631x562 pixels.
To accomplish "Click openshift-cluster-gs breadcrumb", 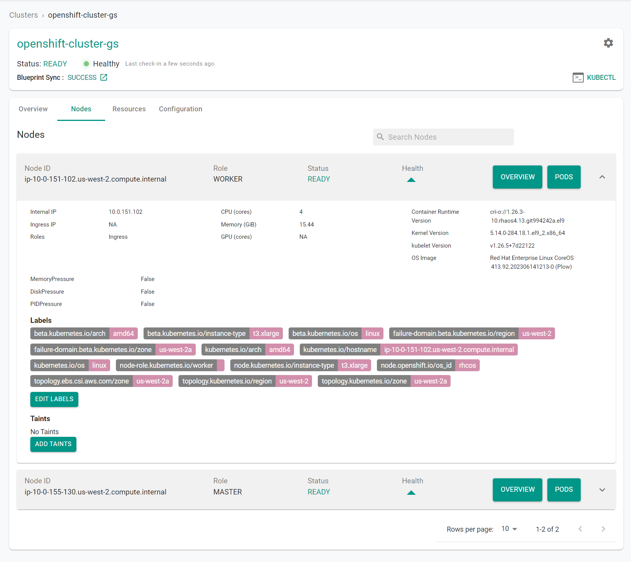I will click(x=83, y=15).
